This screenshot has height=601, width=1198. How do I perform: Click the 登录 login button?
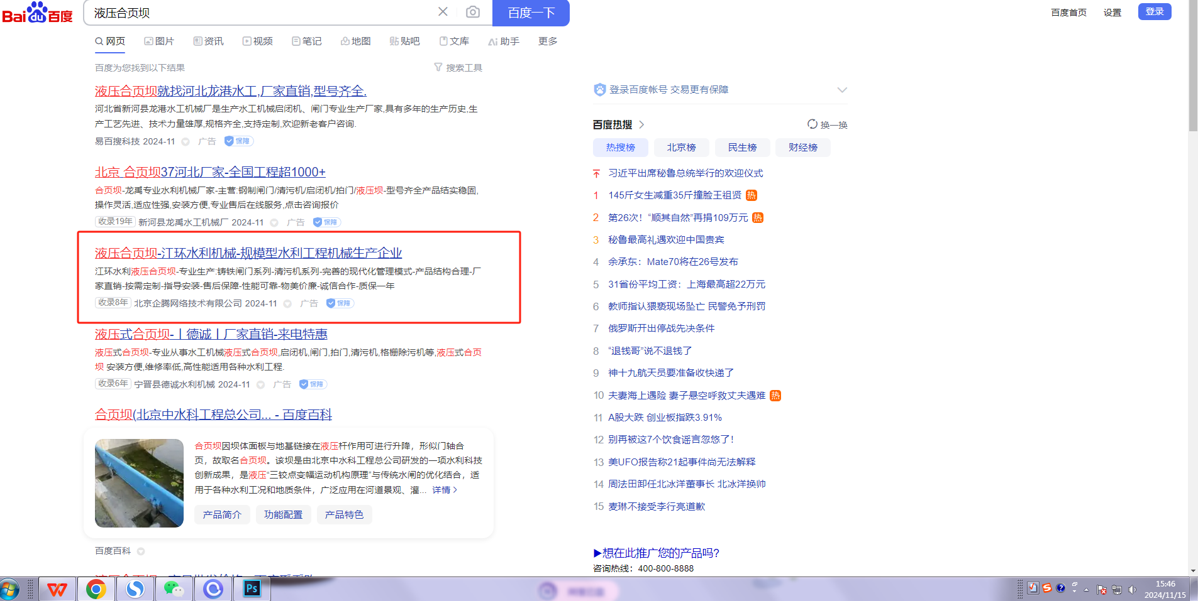coord(1154,12)
